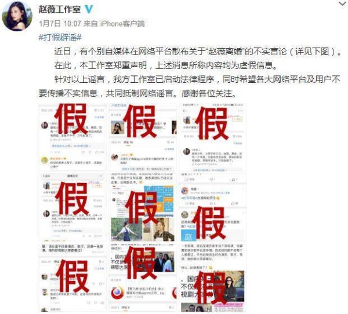Click the couple photo inside bottom-row thumbnail

coord(164,262)
